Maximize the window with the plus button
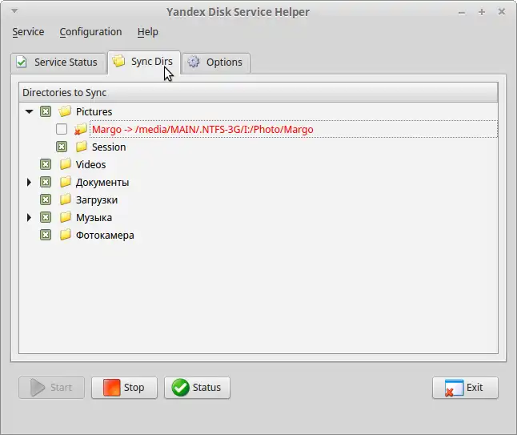The image size is (517, 435). coord(482,12)
